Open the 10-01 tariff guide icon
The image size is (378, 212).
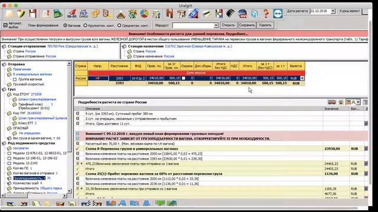(x=71, y=14)
